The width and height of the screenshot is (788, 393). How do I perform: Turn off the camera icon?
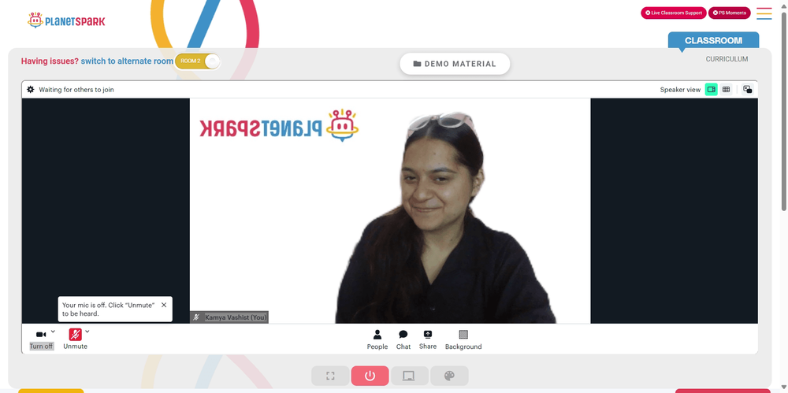(x=41, y=334)
